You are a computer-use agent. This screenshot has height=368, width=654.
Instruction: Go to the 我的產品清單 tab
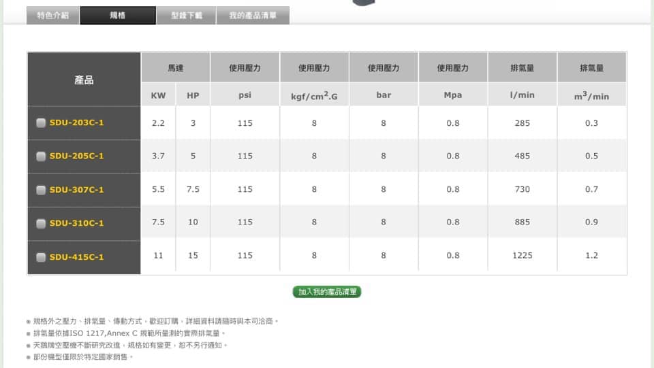[253, 16]
